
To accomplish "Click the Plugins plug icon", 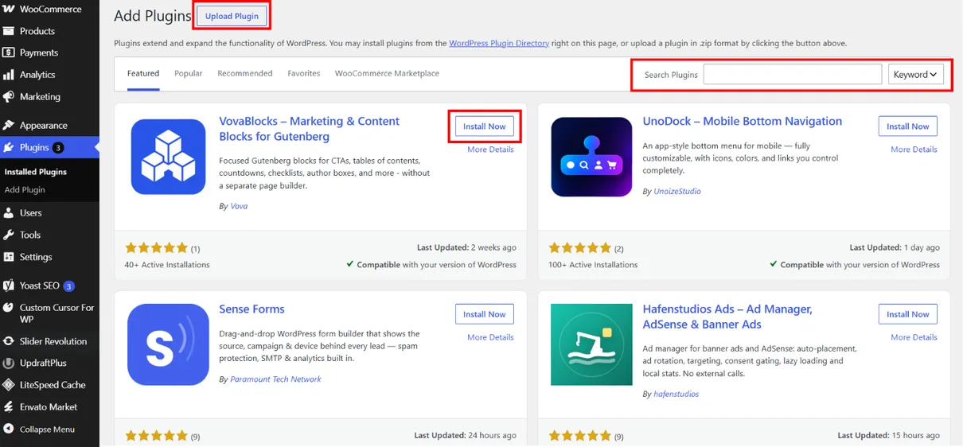I will [8, 147].
